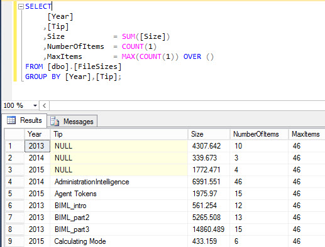Select the MaxItems column header
Viewport: 325px width, 247px height.
307,134
